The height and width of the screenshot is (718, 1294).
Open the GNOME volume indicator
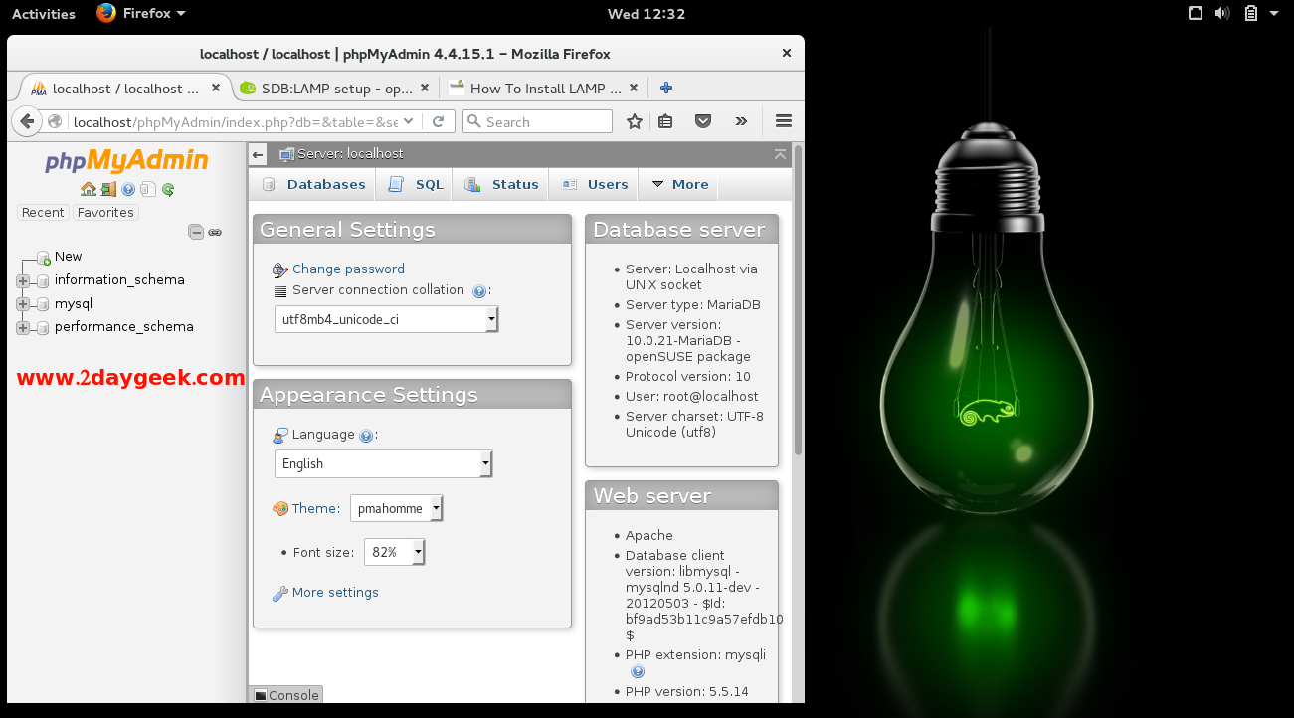click(1222, 14)
